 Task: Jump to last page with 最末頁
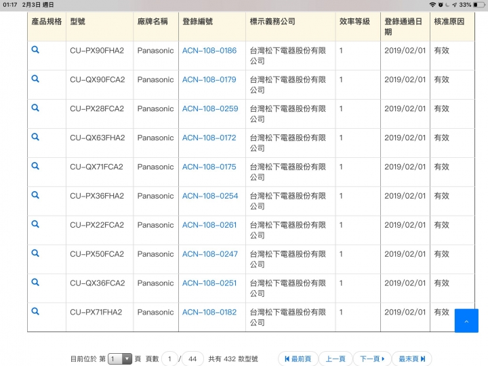(412, 359)
